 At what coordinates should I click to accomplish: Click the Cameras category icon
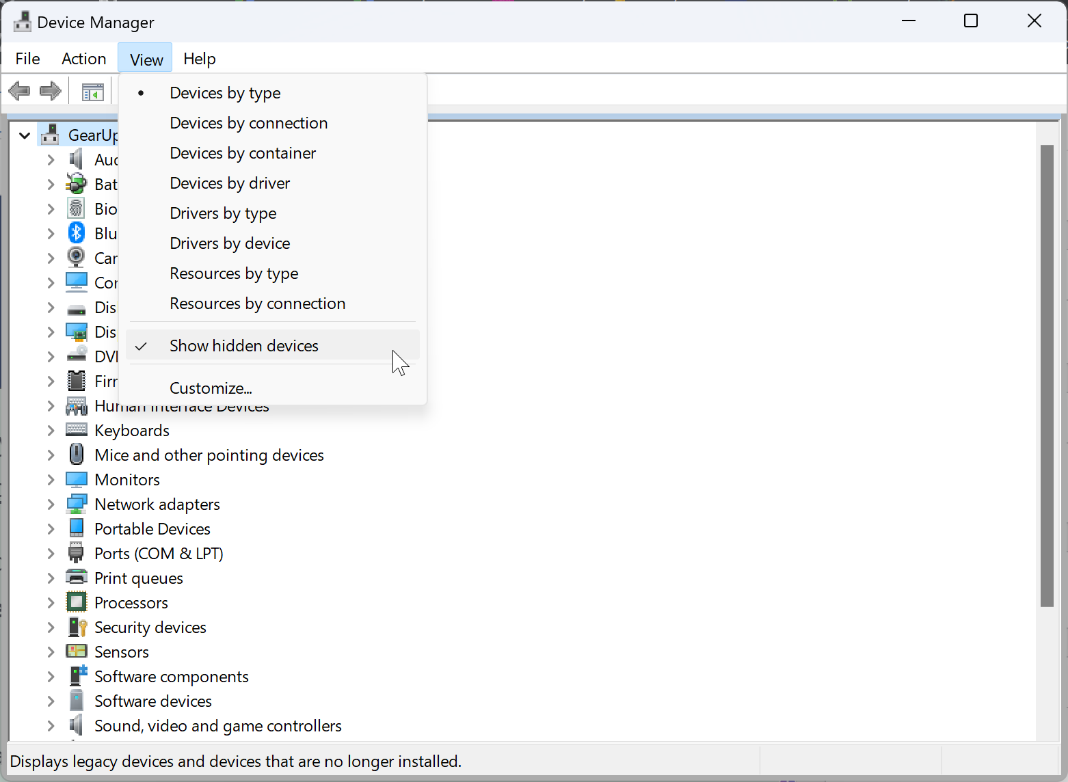coord(76,257)
